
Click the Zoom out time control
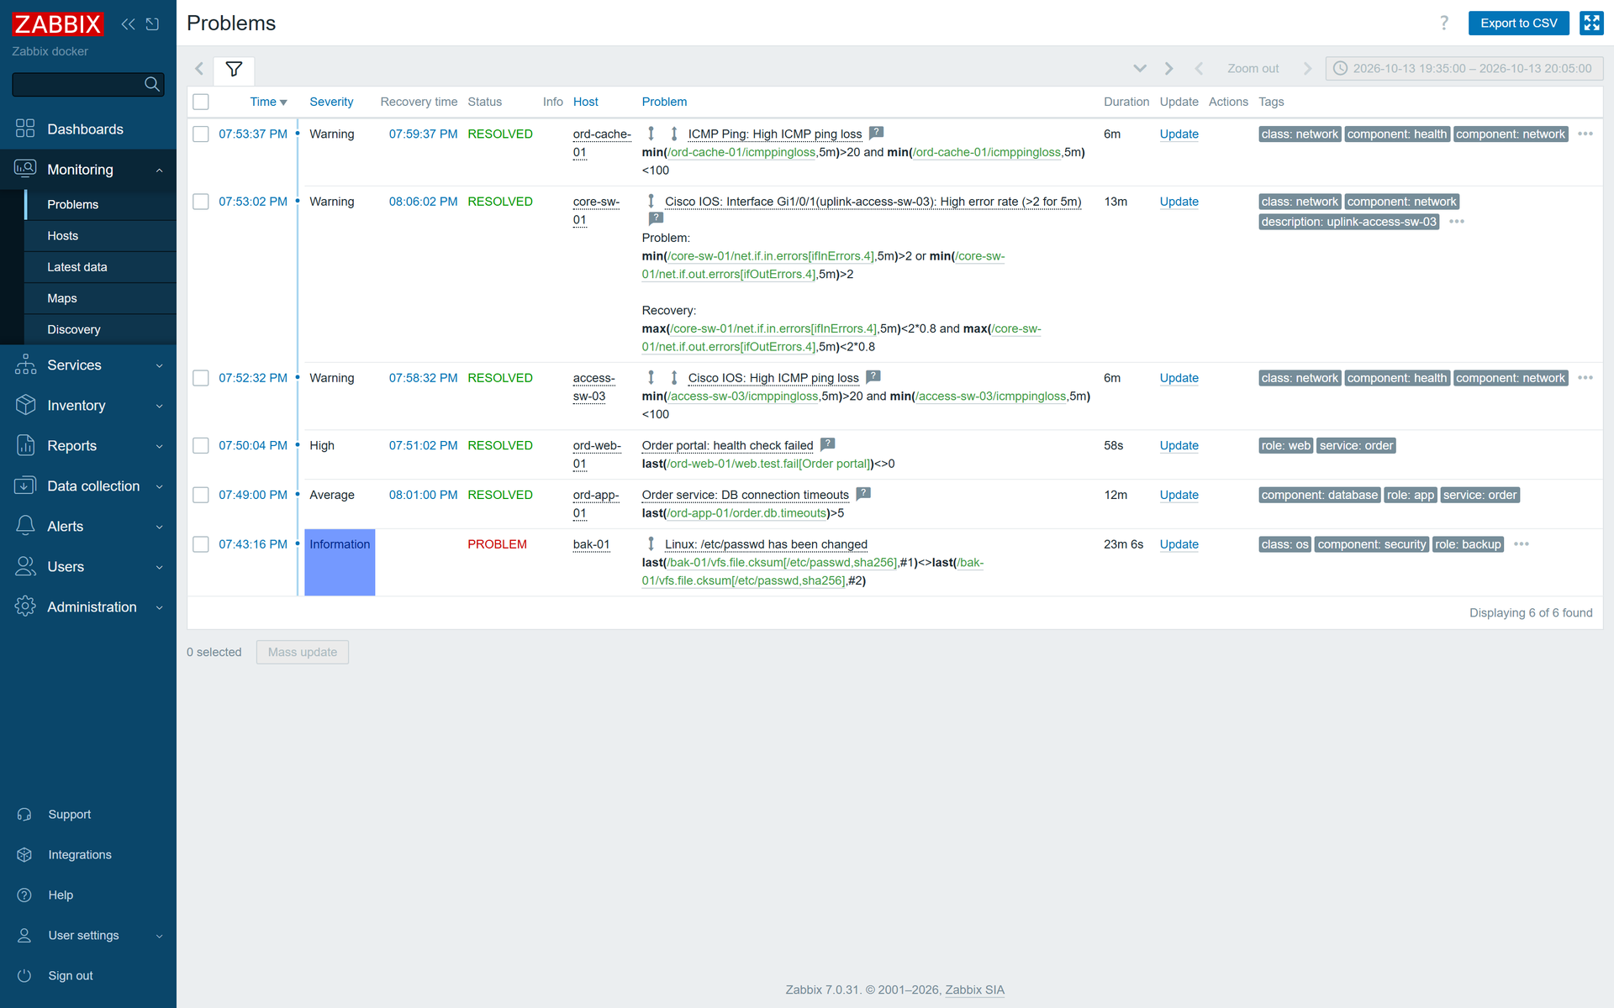[1253, 69]
